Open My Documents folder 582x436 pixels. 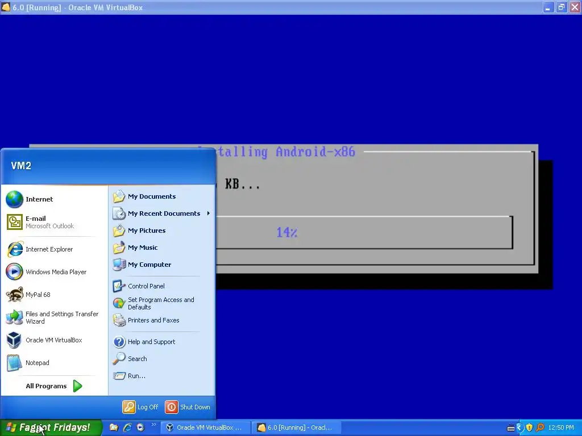tap(161, 196)
